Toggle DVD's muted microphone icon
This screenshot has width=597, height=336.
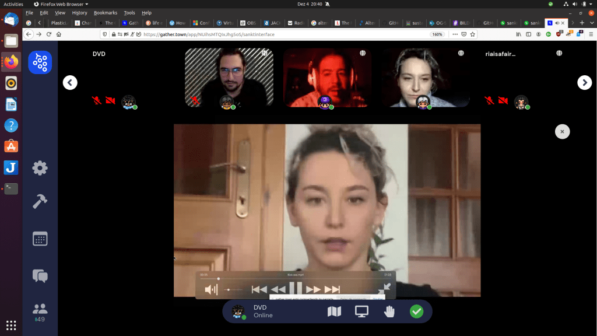tap(97, 100)
